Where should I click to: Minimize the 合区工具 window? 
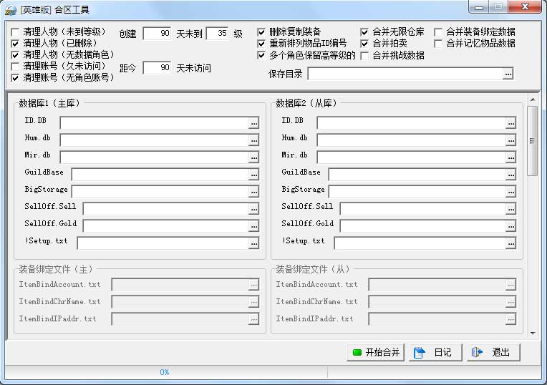tap(478, 7)
